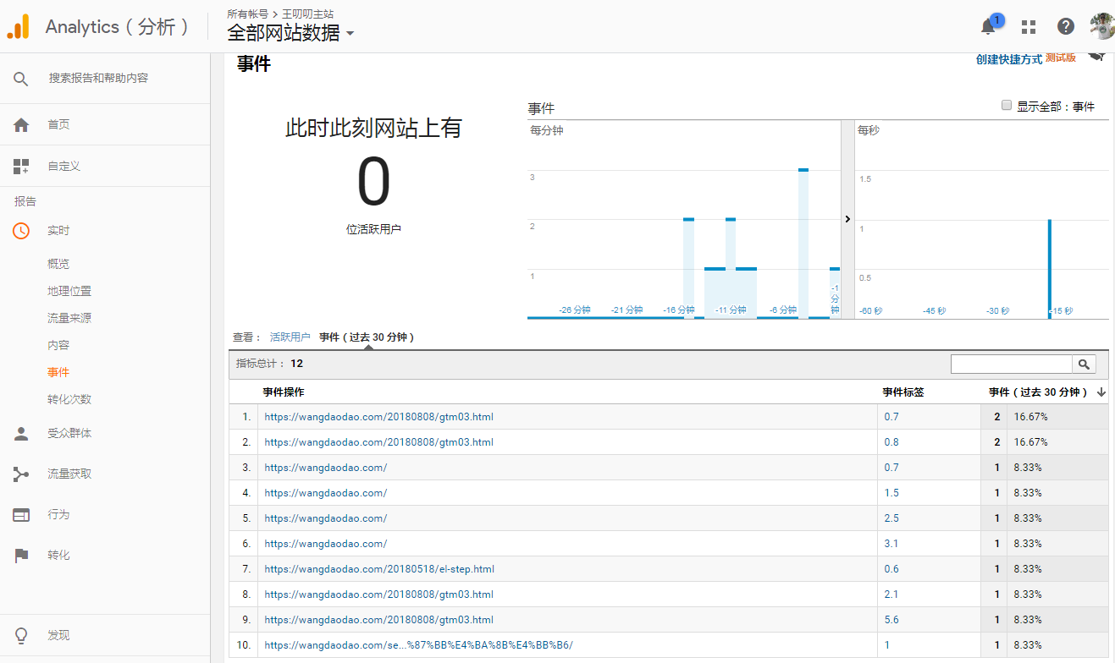The image size is (1115, 663).
Task: Click event label 2.5
Action: point(891,518)
